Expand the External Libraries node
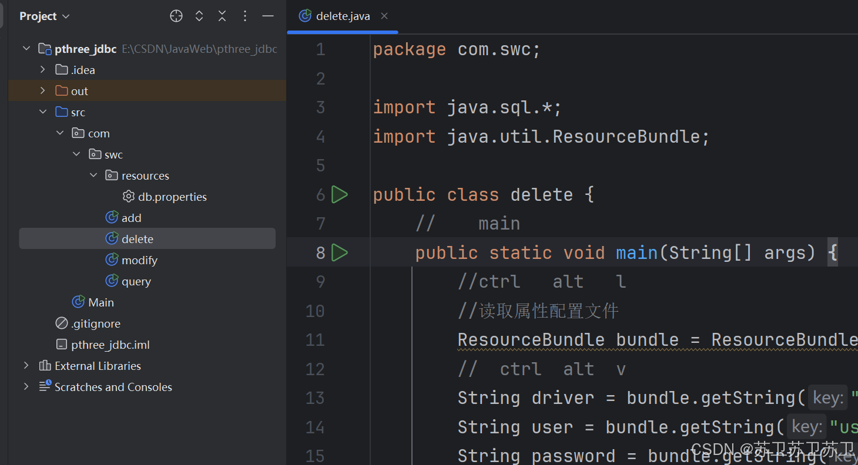 pos(26,366)
